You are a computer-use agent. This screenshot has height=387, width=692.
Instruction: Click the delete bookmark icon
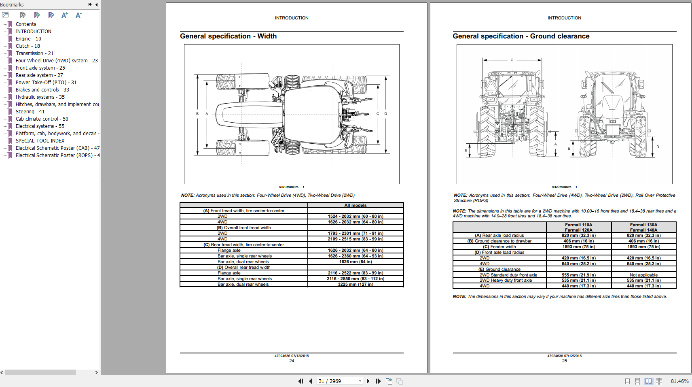pyautogui.click(x=23, y=15)
